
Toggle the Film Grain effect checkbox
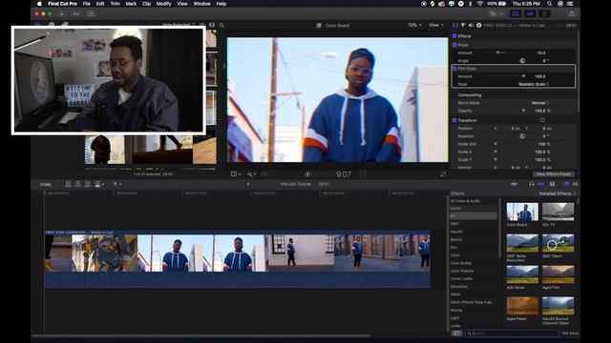454,69
